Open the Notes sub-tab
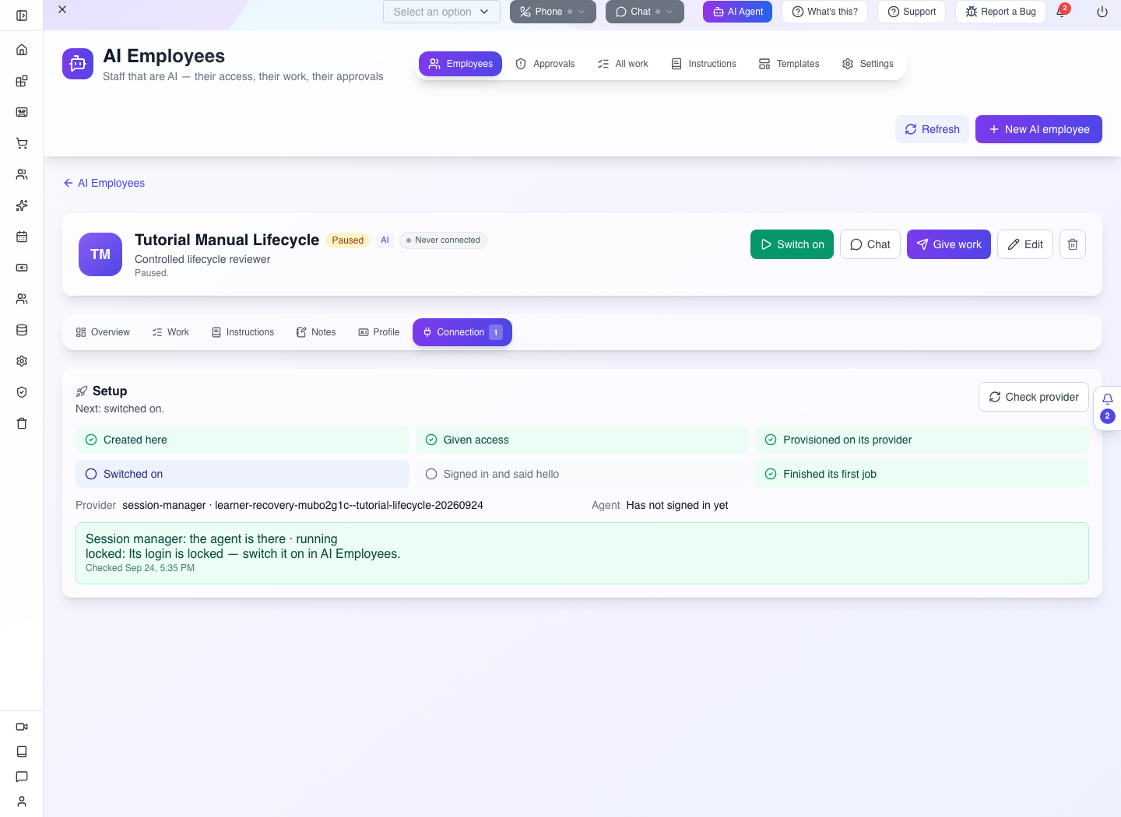Viewport: 1121px width, 817px height. pyautogui.click(x=316, y=332)
